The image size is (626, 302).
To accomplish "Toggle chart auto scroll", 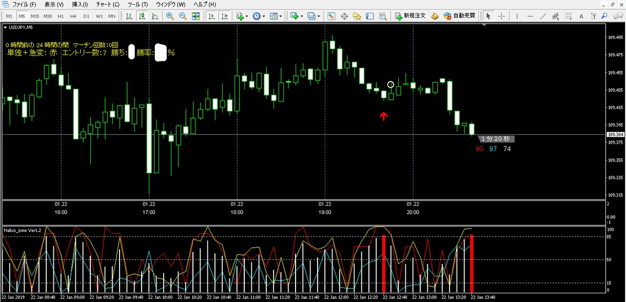I will pyautogui.click(x=211, y=16).
